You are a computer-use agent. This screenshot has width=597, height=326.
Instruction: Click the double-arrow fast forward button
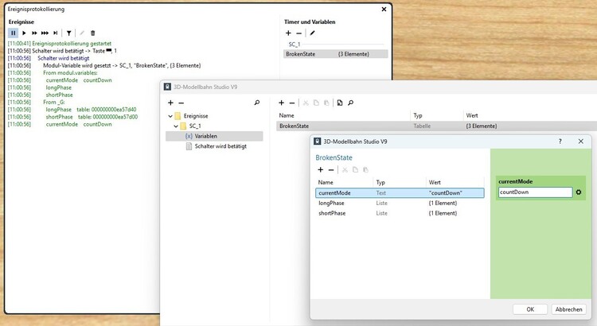pos(34,33)
